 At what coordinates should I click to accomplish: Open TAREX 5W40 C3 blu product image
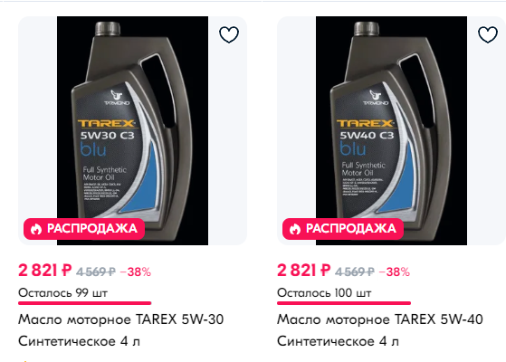coord(391,130)
